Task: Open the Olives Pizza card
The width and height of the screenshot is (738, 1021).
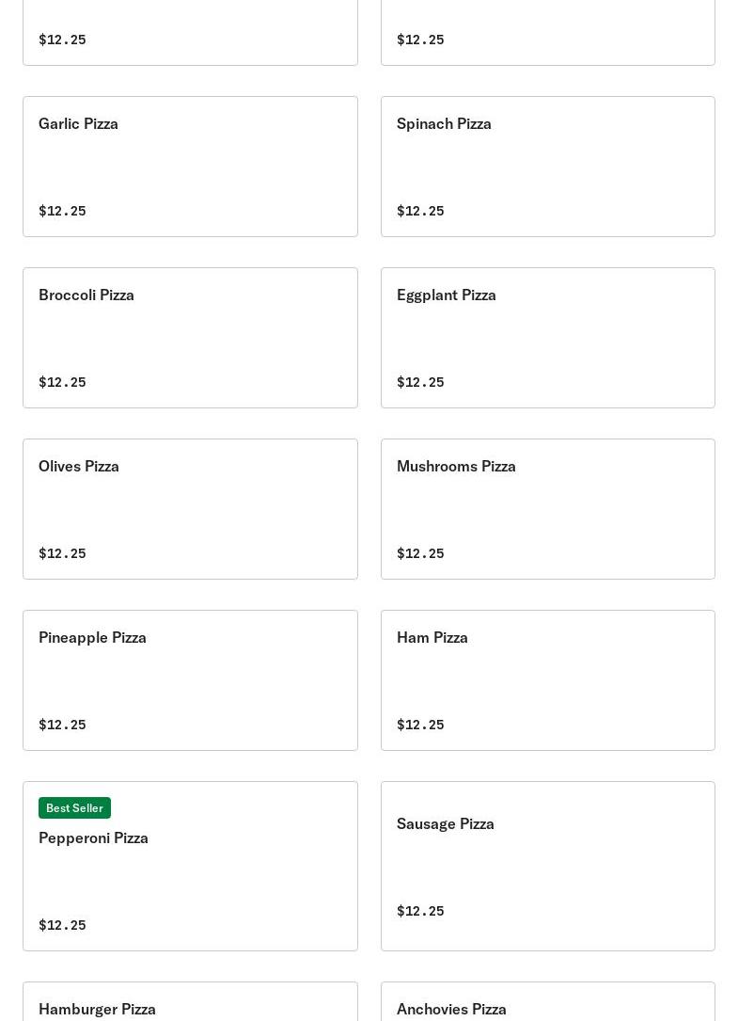Action: pyautogui.click(x=190, y=508)
